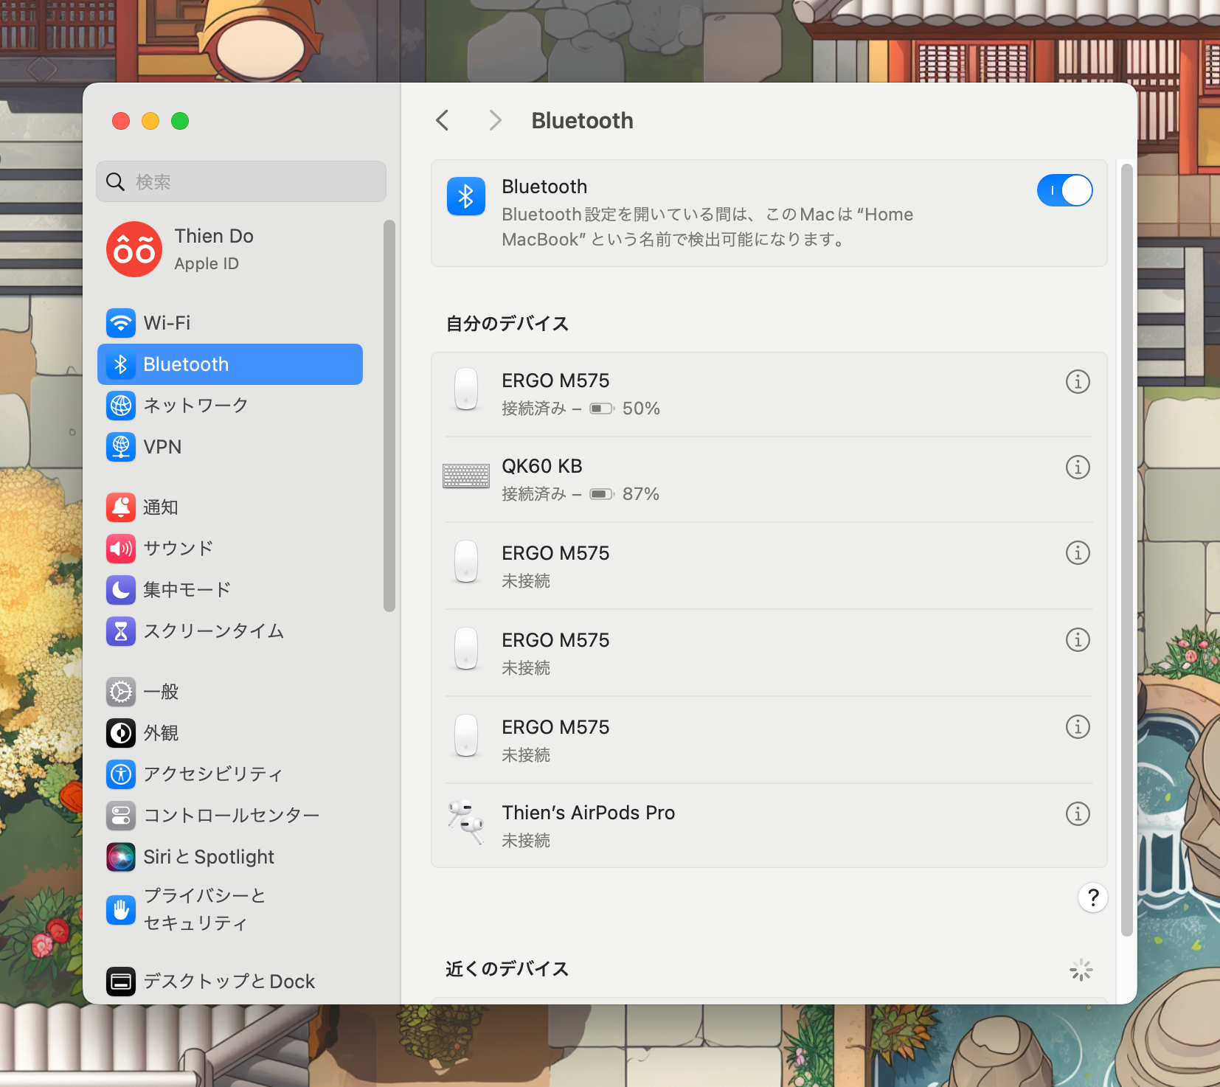This screenshot has height=1087, width=1220.
Task: Show info for Thien's AirPods Pro
Action: 1078,813
